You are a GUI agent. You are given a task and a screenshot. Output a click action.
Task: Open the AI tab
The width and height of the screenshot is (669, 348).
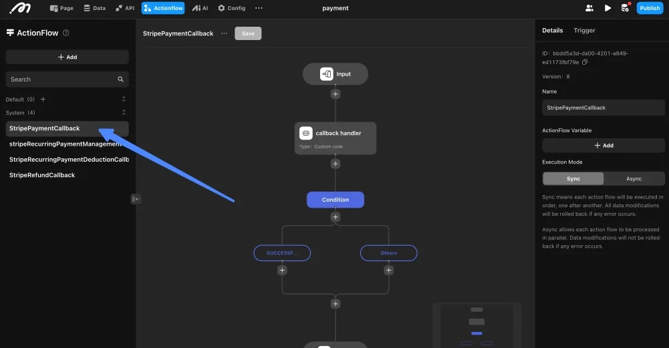click(200, 8)
